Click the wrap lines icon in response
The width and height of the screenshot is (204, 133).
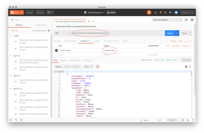click(x=98, y=67)
